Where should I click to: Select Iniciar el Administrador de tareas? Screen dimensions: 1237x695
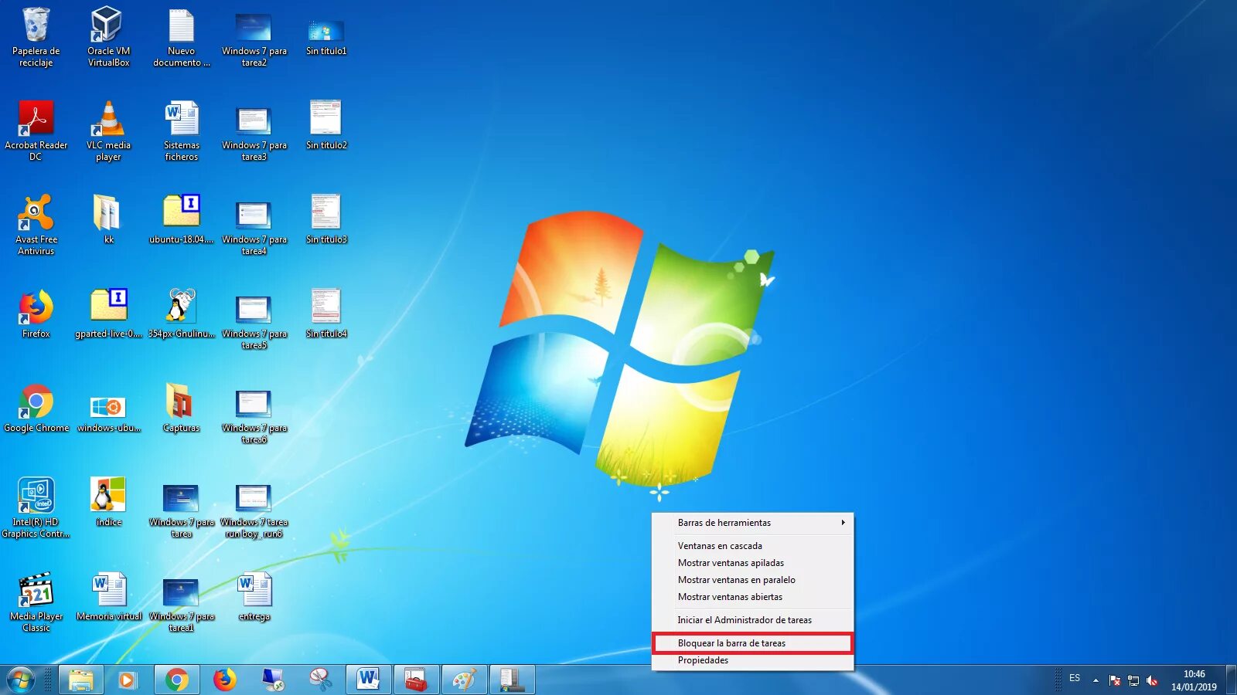tap(752, 620)
